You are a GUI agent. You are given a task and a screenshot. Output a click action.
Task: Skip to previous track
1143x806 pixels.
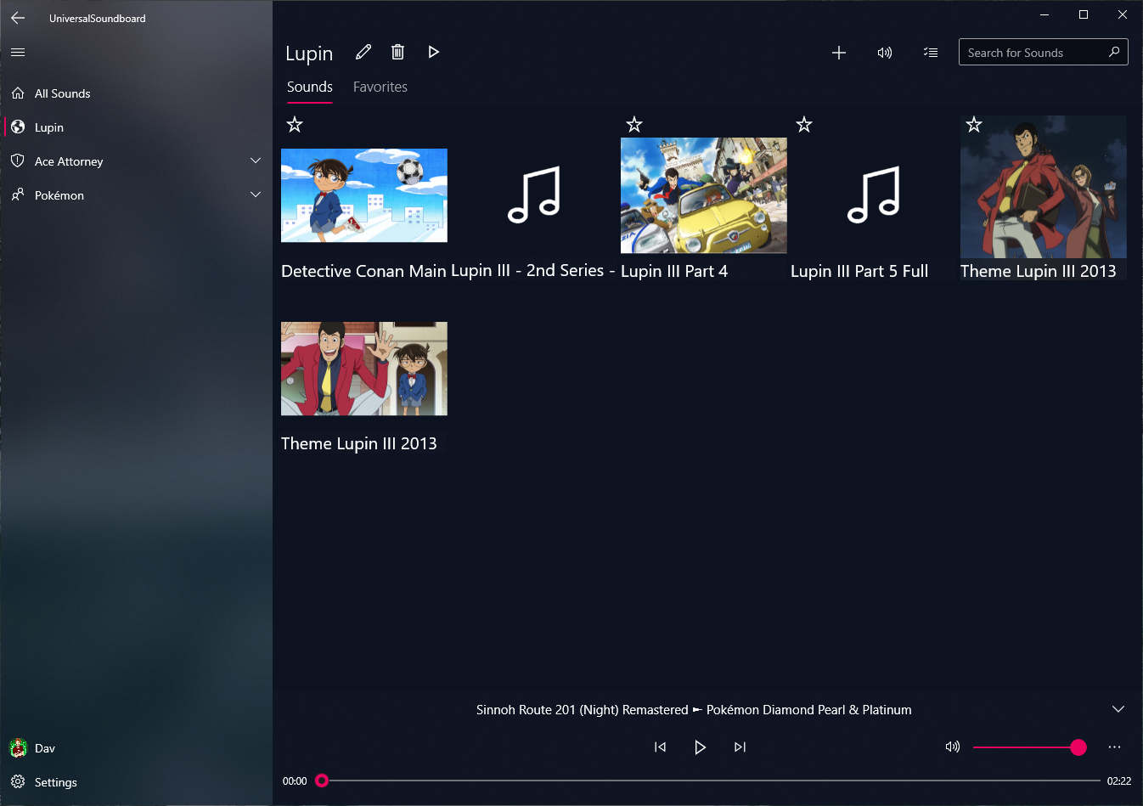click(660, 747)
